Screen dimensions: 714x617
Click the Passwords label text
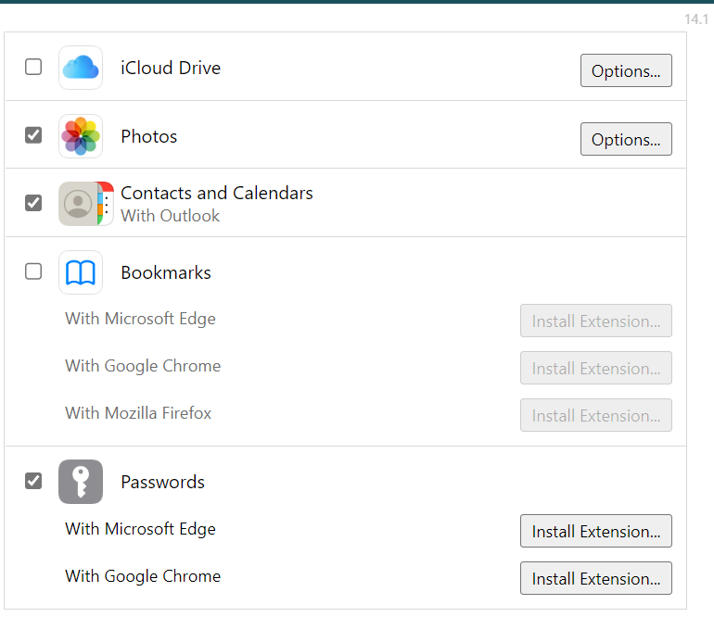point(163,482)
